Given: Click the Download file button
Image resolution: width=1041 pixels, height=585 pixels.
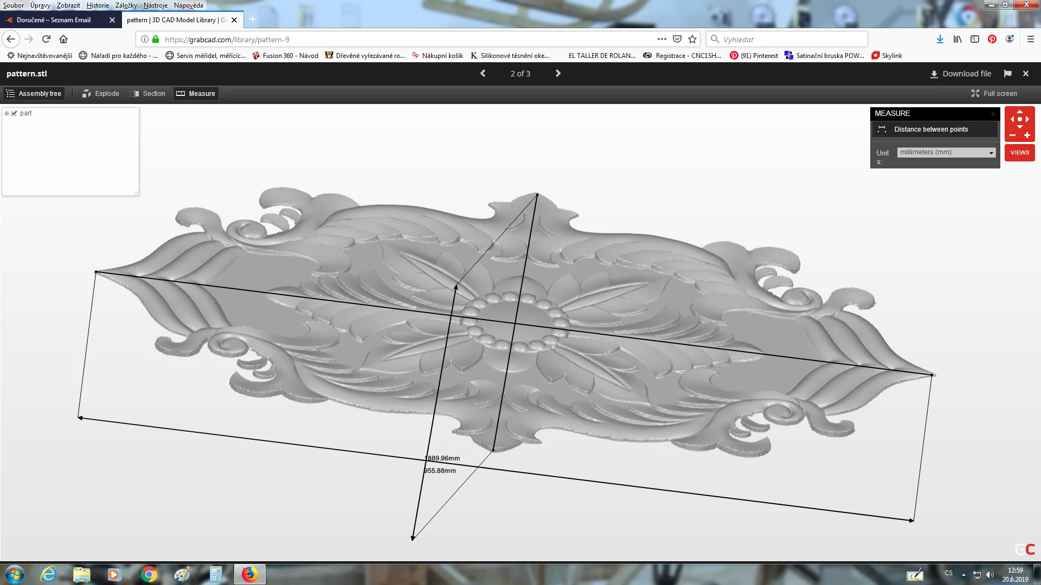Looking at the screenshot, I should (961, 74).
